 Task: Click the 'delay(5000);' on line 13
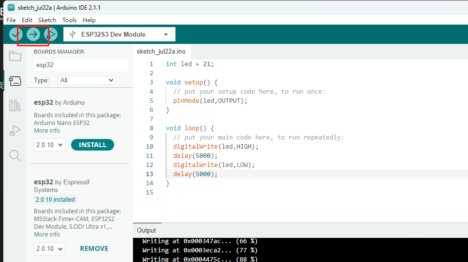(195, 174)
